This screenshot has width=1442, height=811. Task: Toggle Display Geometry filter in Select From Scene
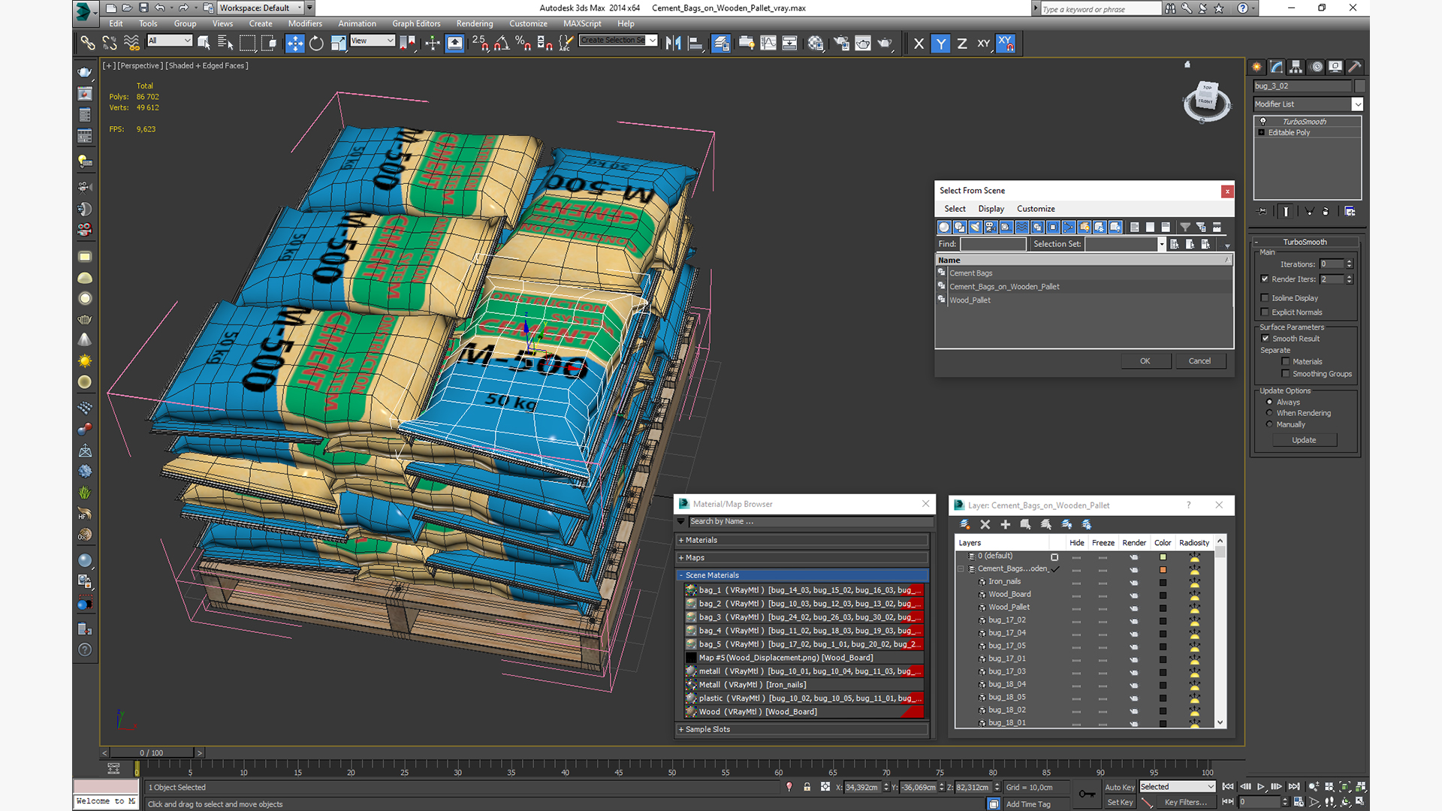944,227
